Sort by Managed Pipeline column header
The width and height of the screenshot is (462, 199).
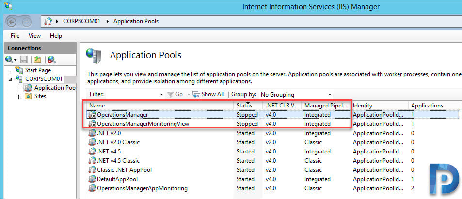click(x=326, y=106)
